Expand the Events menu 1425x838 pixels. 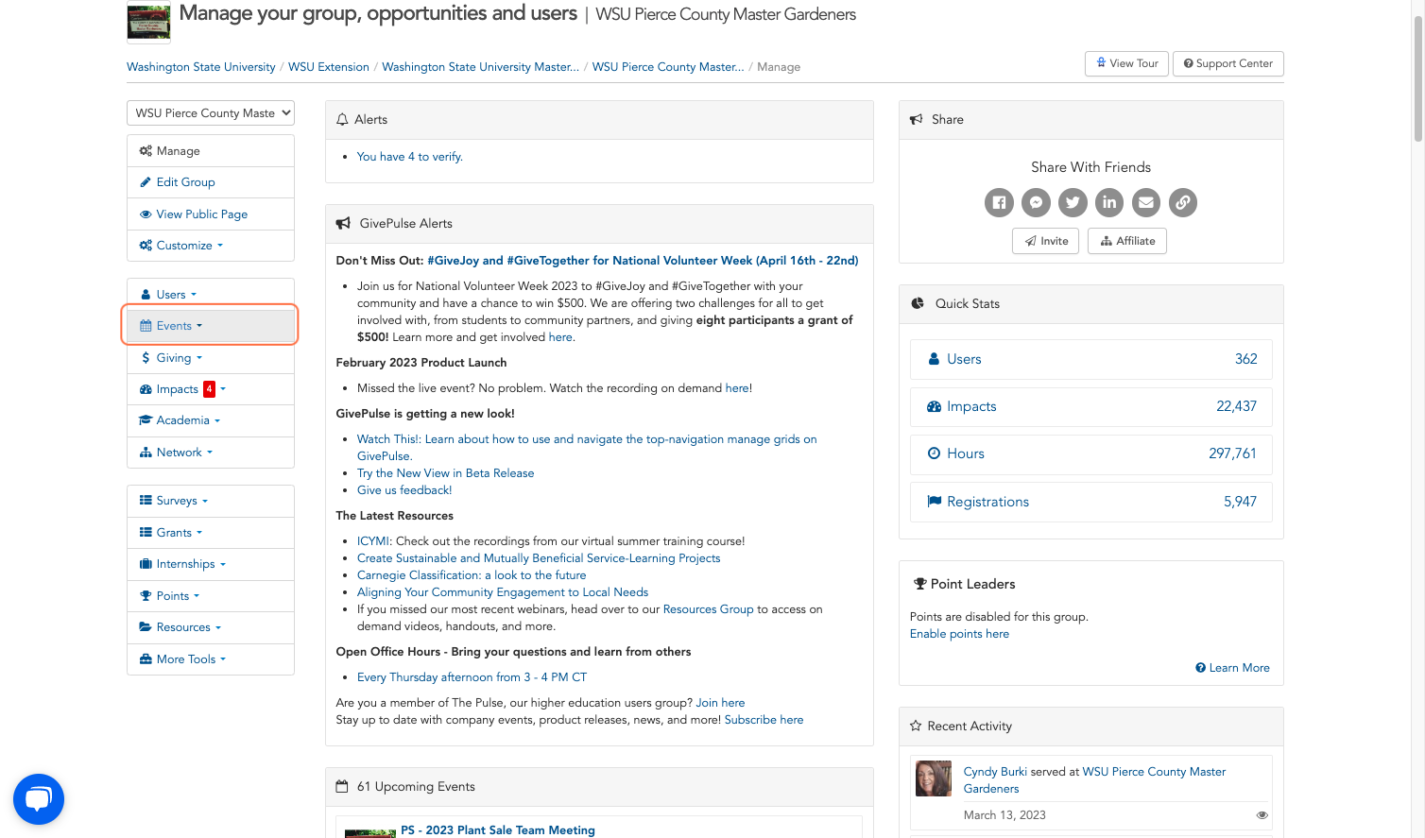[x=211, y=326]
